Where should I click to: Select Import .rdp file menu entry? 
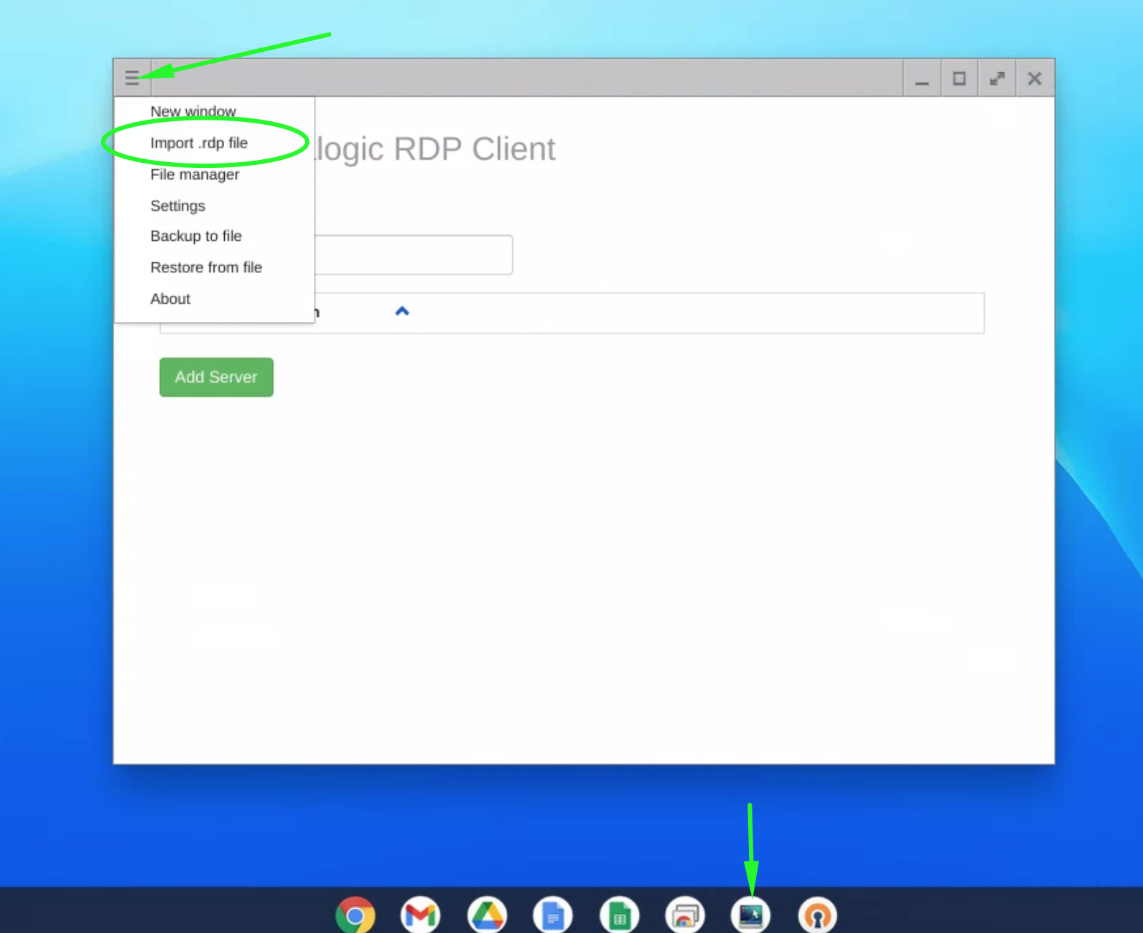[x=199, y=143]
